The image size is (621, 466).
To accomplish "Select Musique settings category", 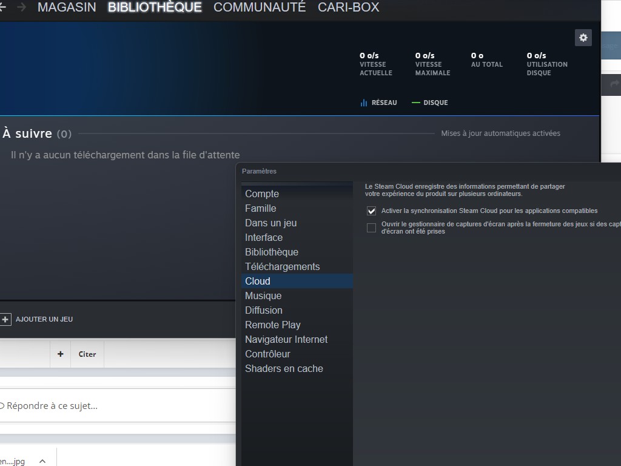I will [297, 295].
